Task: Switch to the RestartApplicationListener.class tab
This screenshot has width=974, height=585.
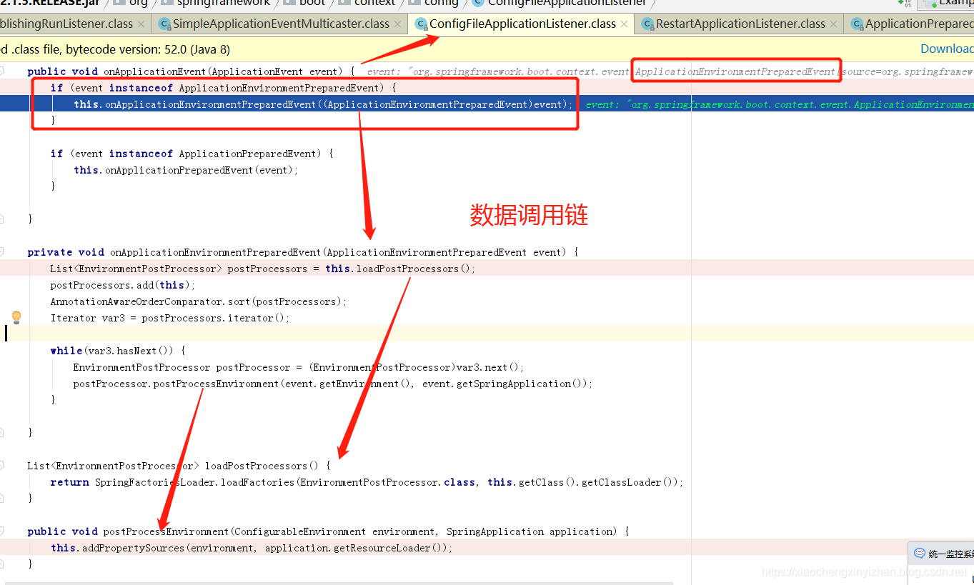Action: tap(740, 24)
